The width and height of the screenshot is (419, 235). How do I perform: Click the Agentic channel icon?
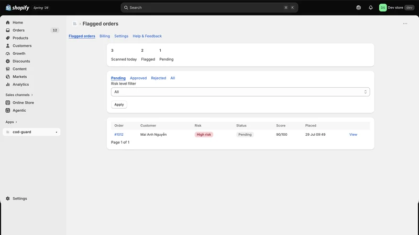click(8, 110)
